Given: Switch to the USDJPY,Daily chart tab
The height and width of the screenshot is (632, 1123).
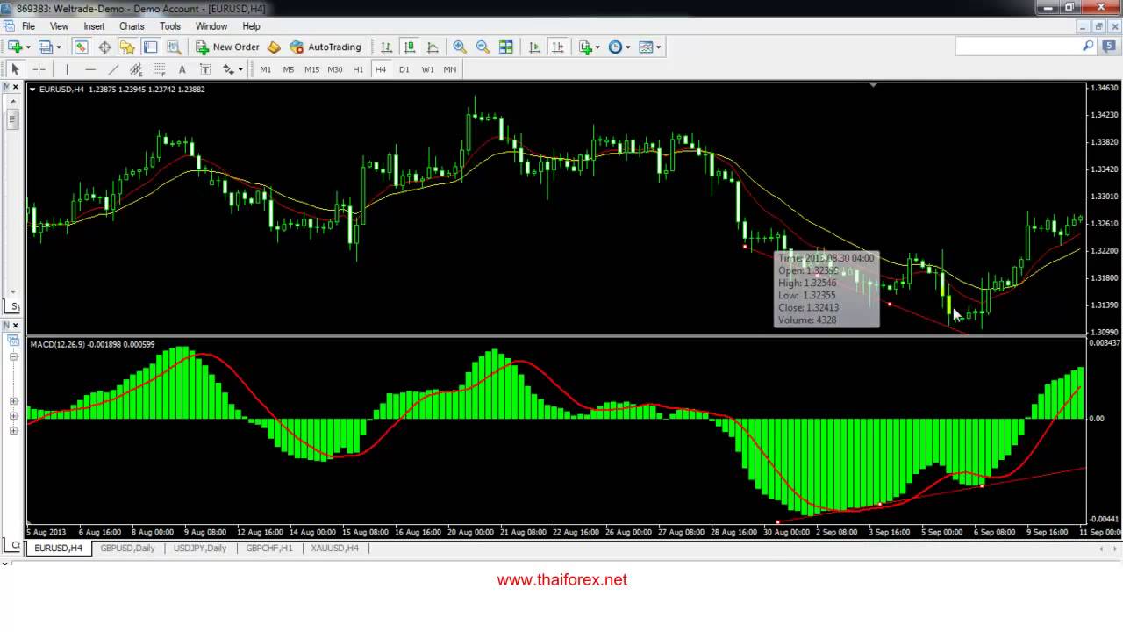Looking at the screenshot, I should [200, 549].
